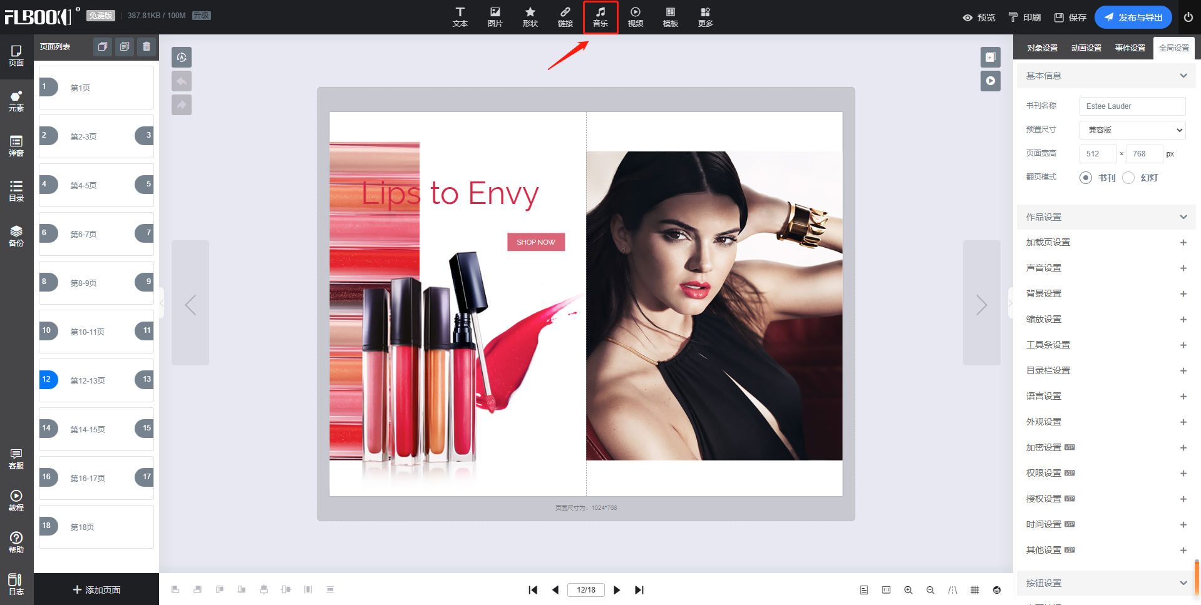Open the 教程 tutorial section
Viewport: 1201px width, 605px height.
click(16, 501)
